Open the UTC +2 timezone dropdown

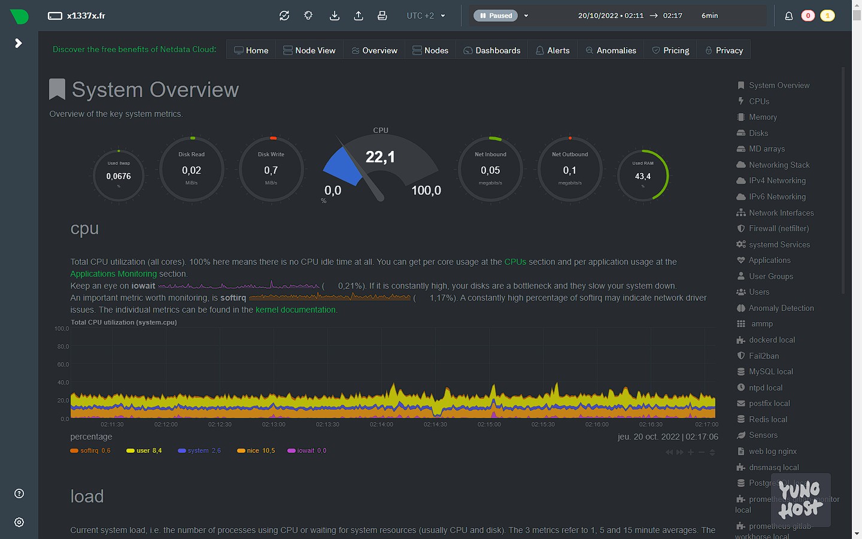(426, 16)
